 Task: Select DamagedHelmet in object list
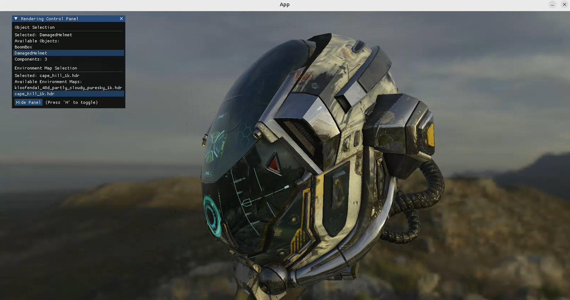click(68, 53)
